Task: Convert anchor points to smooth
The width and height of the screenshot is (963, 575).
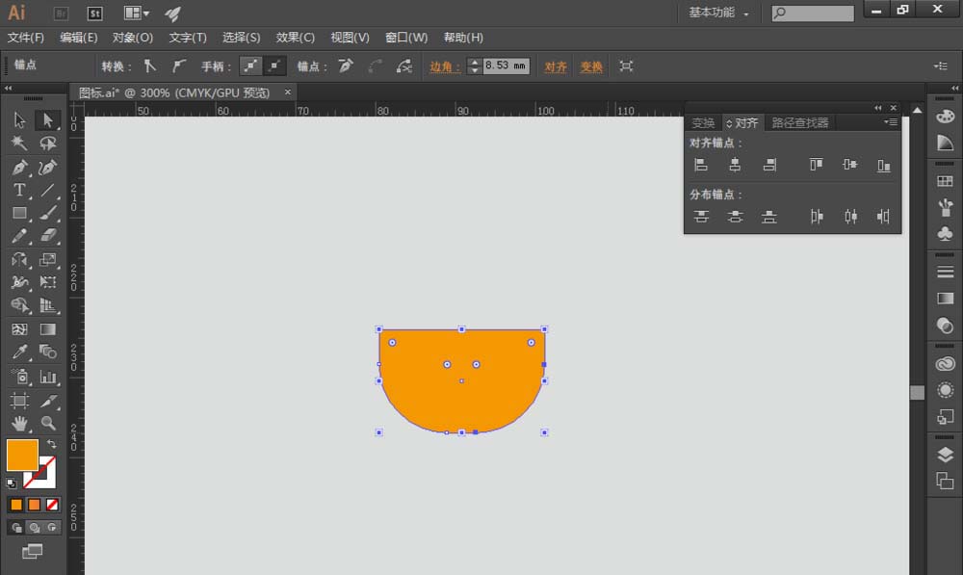Action: pos(179,65)
